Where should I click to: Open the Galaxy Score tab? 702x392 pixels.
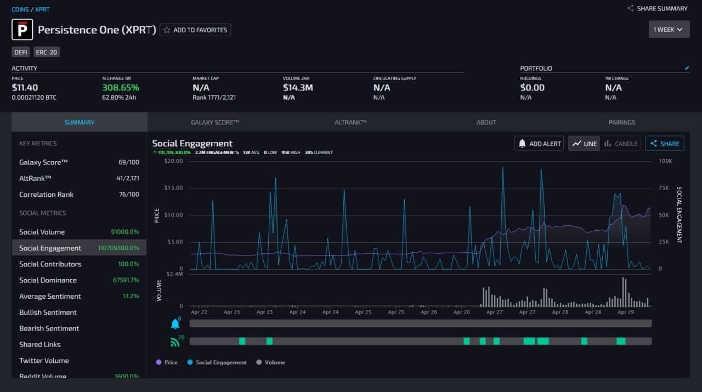(x=215, y=122)
